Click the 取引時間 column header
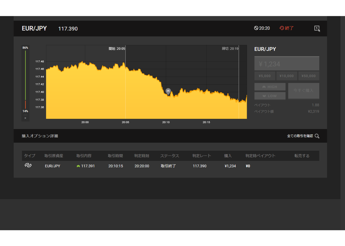The image size is (345, 246). pos(115,156)
